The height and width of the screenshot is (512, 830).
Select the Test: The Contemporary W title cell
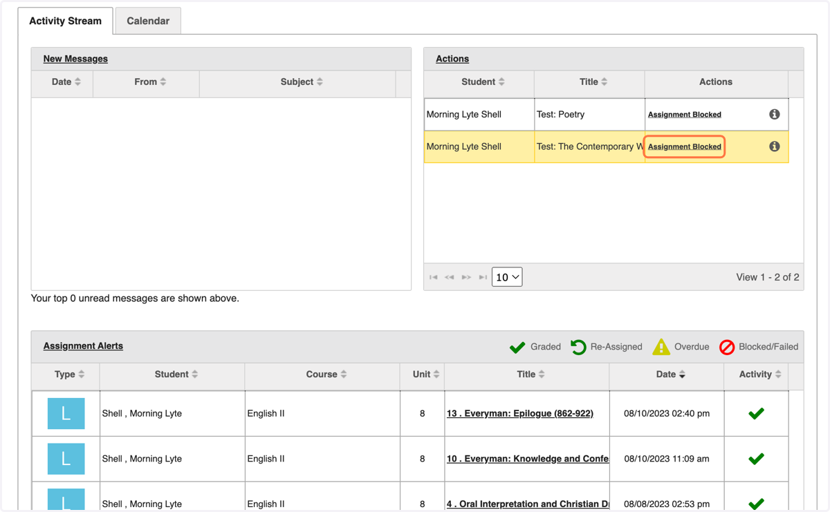click(589, 146)
